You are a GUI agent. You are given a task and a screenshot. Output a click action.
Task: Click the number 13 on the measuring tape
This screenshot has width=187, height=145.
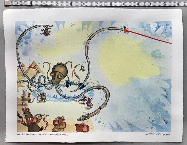tap(178, 4)
